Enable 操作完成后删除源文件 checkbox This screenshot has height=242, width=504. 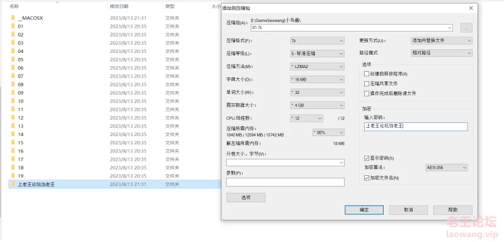[367, 93]
